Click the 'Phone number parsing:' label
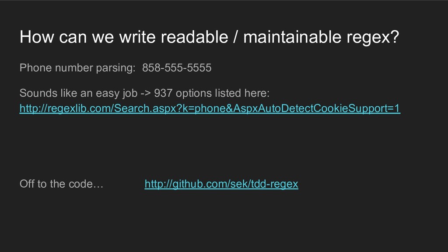 pyautogui.click(x=78, y=68)
